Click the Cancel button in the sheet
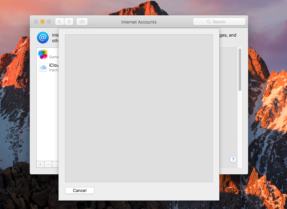Viewport: 287px width, 209px height. point(80,190)
